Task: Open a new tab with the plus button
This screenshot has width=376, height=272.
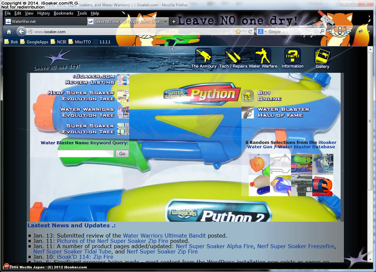Action: click(174, 22)
